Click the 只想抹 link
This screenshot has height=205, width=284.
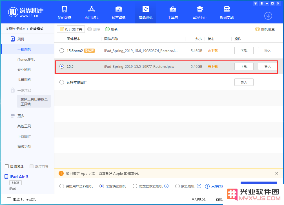tap(217, 186)
